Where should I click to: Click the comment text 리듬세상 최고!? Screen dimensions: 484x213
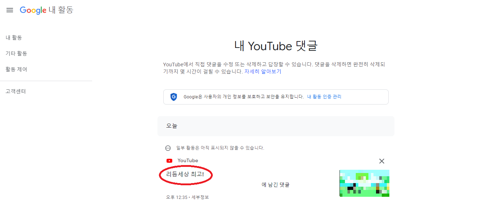(185, 174)
